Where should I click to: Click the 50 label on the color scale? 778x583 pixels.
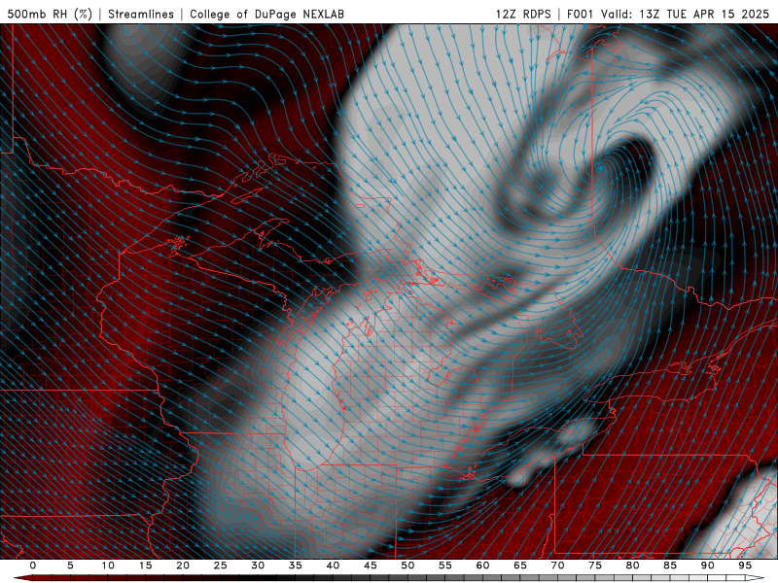tap(407, 566)
